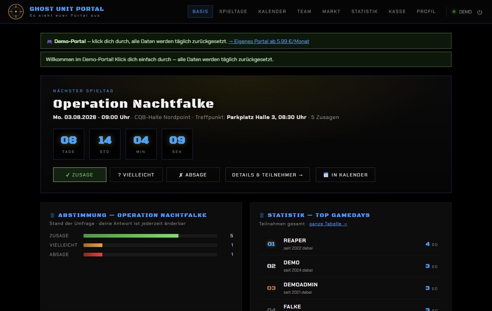Decline with the Absage button
Viewport: 492px width, 311px height.
click(x=193, y=175)
